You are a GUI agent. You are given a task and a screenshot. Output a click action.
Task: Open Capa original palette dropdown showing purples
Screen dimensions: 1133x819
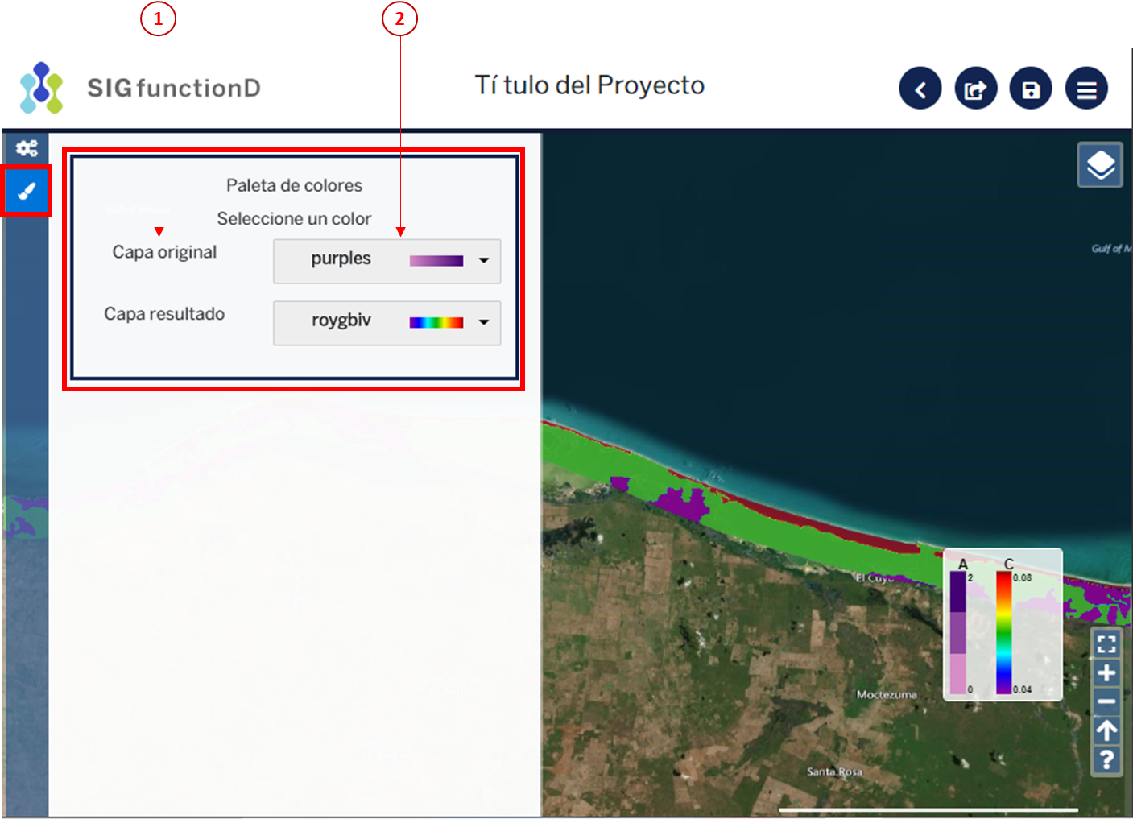point(387,261)
